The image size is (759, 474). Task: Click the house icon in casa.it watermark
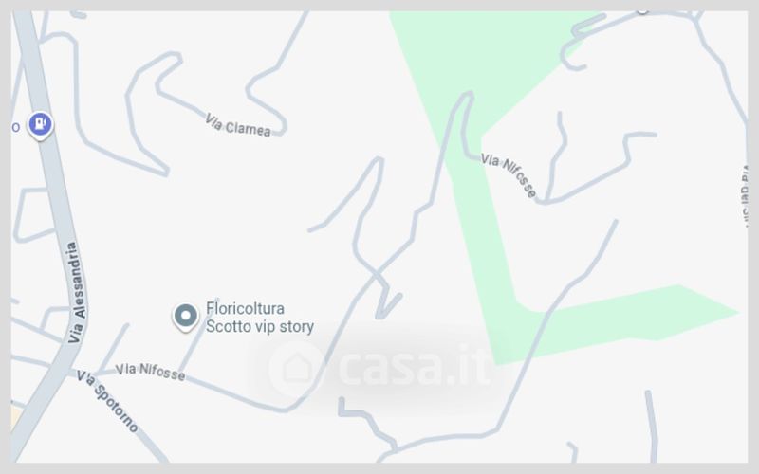click(x=297, y=369)
